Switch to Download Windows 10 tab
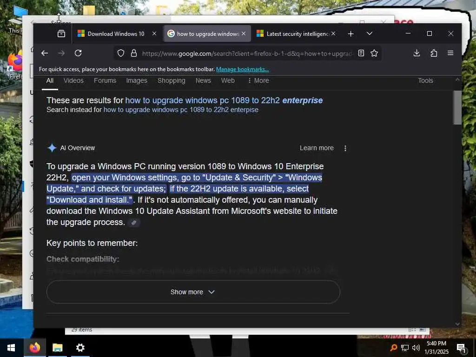 pyautogui.click(x=115, y=33)
